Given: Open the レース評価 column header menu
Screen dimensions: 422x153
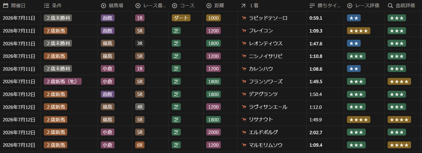Looking at the screenshot, I should click(364, 6).
